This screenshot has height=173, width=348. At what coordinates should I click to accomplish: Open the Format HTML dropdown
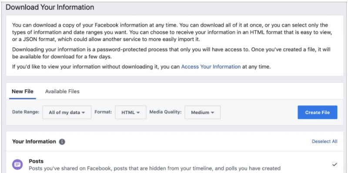click(x=130, y=112)
